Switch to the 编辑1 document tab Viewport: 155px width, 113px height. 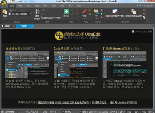[x=7, y=26]
